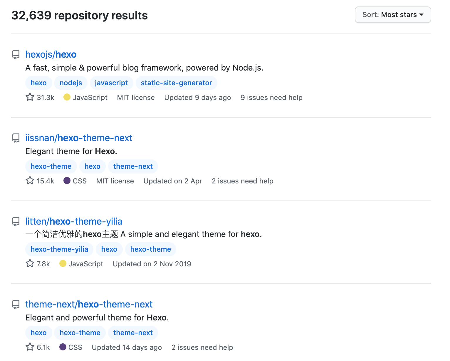The image size is (450, 361).
Task: Click the repo icon next to iissnan/hexo-theme-next
Action: 16,138
